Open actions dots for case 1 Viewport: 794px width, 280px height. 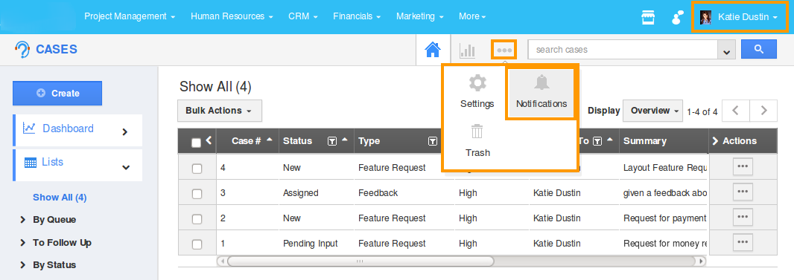pos(743,242)
